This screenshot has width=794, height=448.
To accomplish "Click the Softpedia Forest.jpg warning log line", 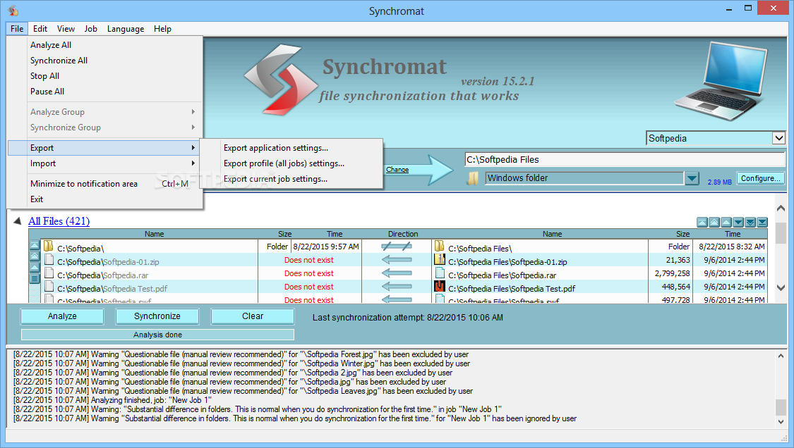I will [241, 354].
